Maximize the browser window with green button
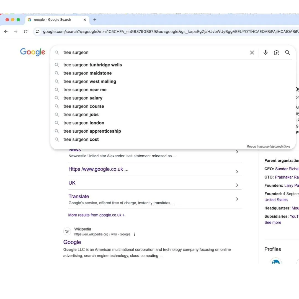Image resolution: width=299 pixels, height=299 pixels. 18,20
